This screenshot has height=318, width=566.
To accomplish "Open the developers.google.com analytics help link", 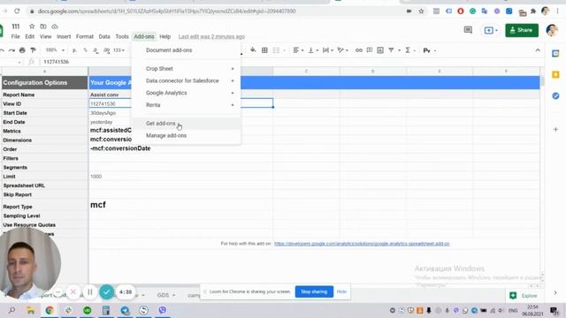I will click(x=362, y=244).
